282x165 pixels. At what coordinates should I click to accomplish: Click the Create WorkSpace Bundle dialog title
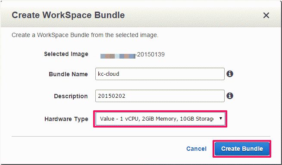68,15
